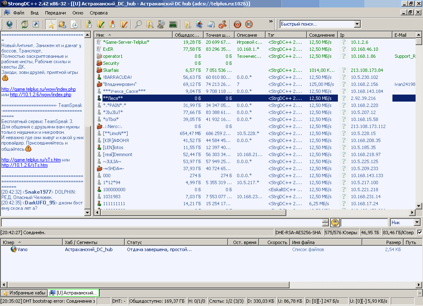Switch to the [U] Астраханский hub tab
Viewport: 423px width, 306px height.
[74, 293]
